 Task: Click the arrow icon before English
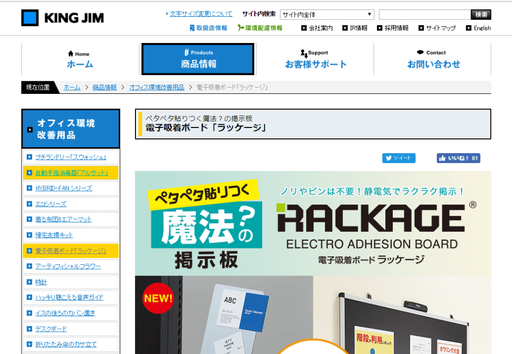469,28
